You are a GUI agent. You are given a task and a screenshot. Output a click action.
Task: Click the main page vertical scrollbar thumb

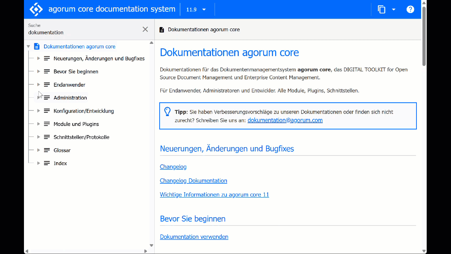point(424,36)
